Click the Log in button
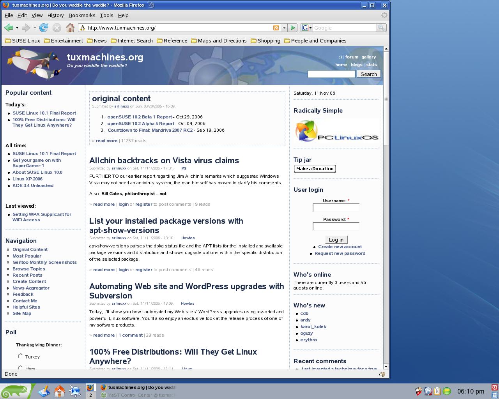499x399 pixels. [x=336, y=240]
